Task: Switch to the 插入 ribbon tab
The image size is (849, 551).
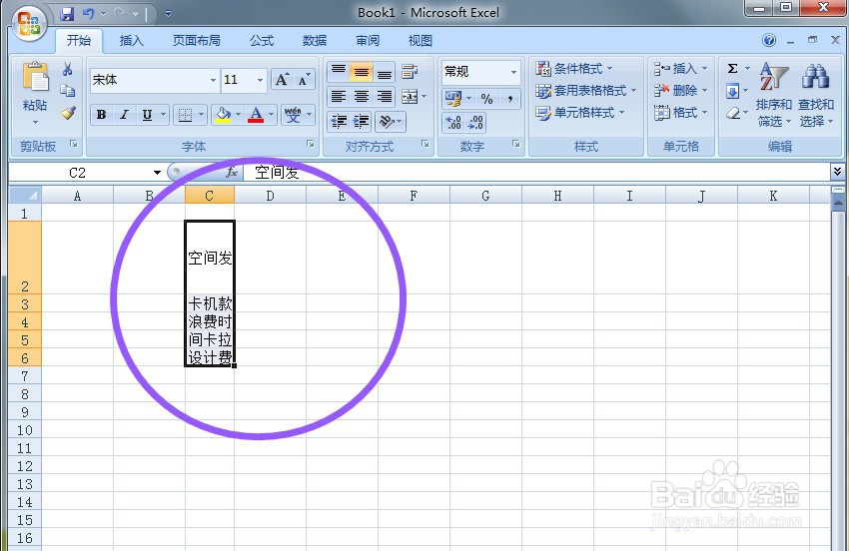Action: pyautogui.click(x=131, y=41)
